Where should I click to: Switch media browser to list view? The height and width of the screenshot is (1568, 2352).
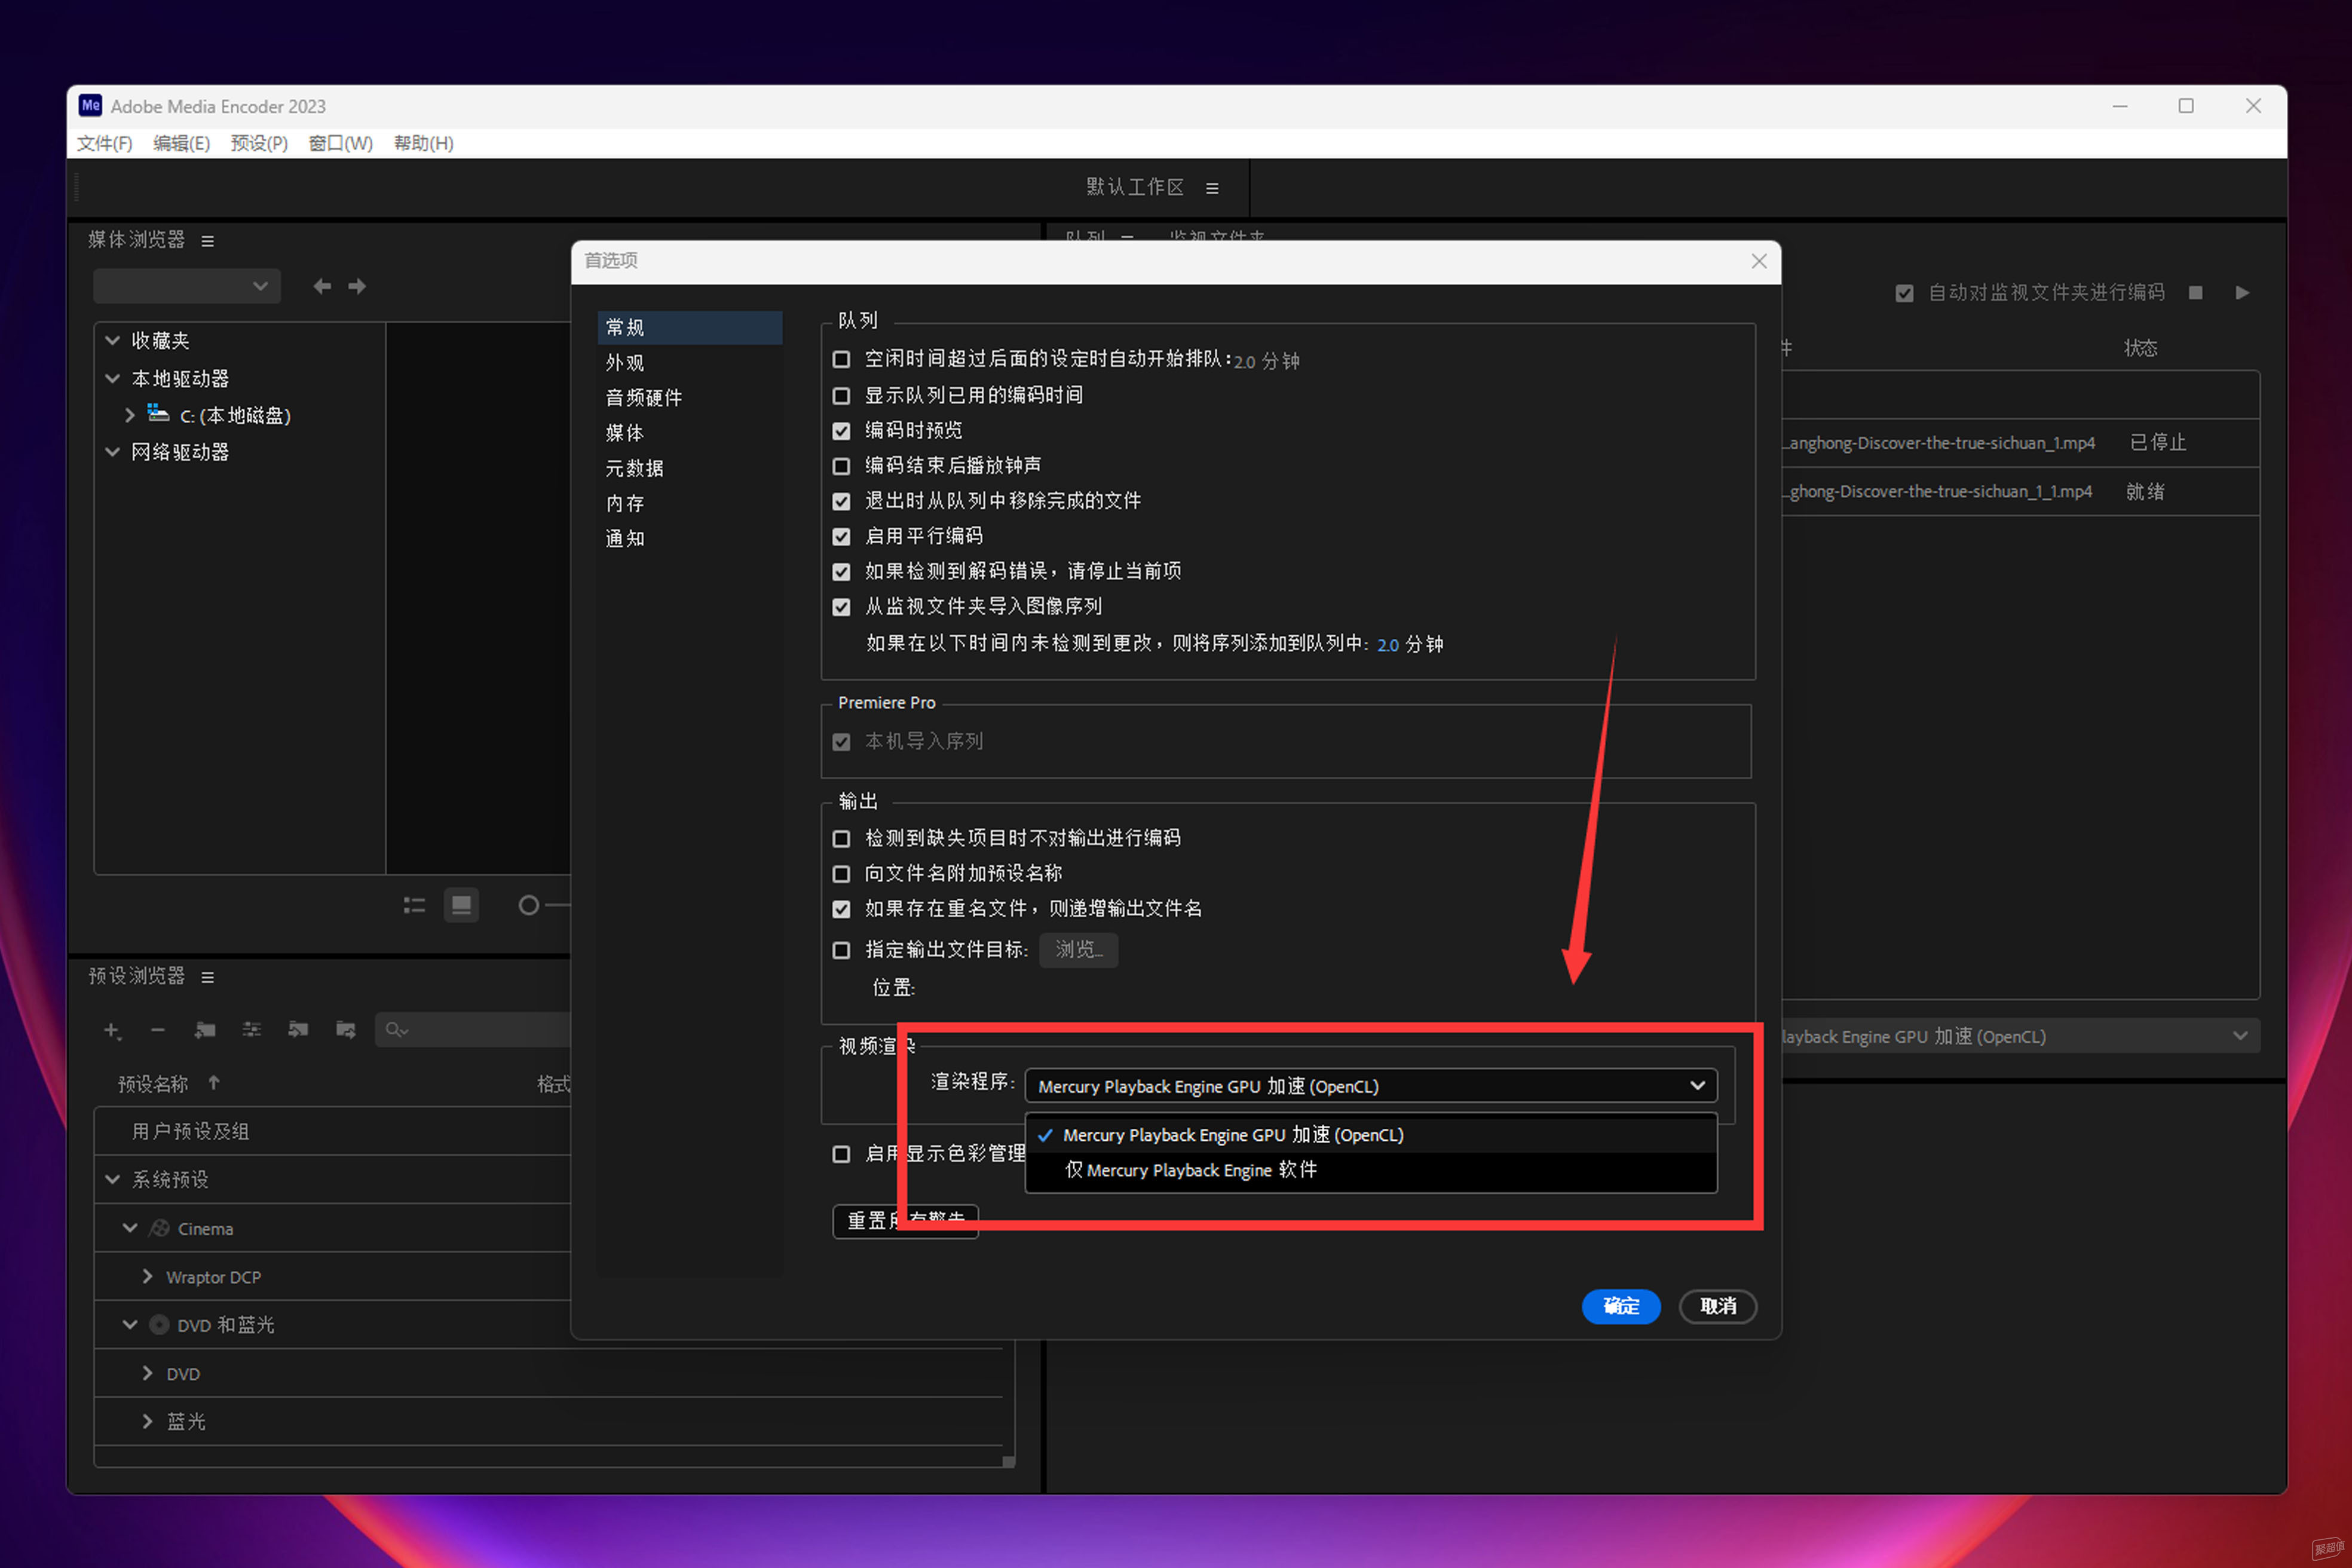[414, 906]
